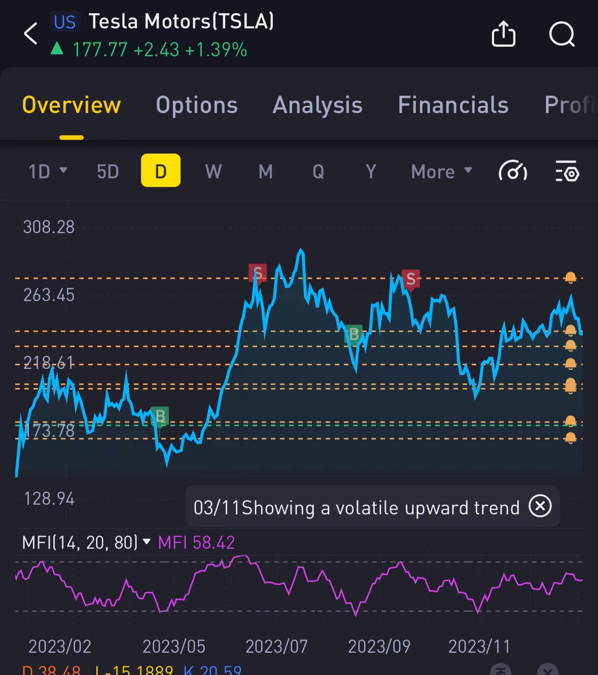Viewport: 598px width, 675px height.
Task: Tap the volatile upward trend message text
Action: [357, 507]
